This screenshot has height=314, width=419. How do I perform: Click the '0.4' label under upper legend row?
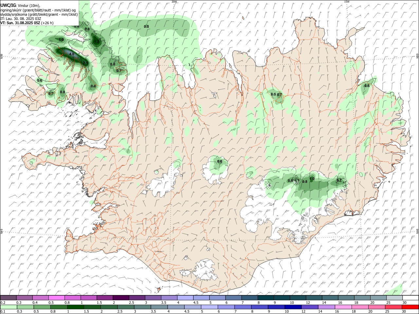(35, 303)
